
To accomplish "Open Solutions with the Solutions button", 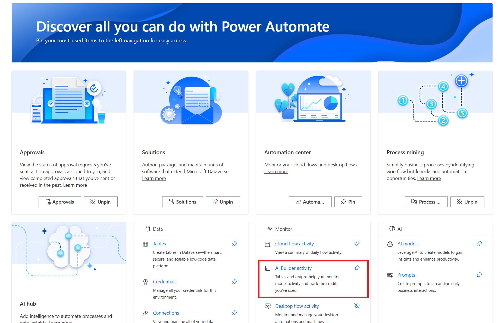I will click(183, 202).
